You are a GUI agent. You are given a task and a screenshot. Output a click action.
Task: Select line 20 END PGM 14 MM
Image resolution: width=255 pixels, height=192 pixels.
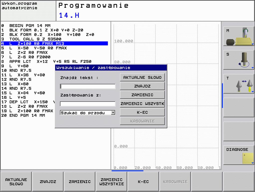point(23,115)
